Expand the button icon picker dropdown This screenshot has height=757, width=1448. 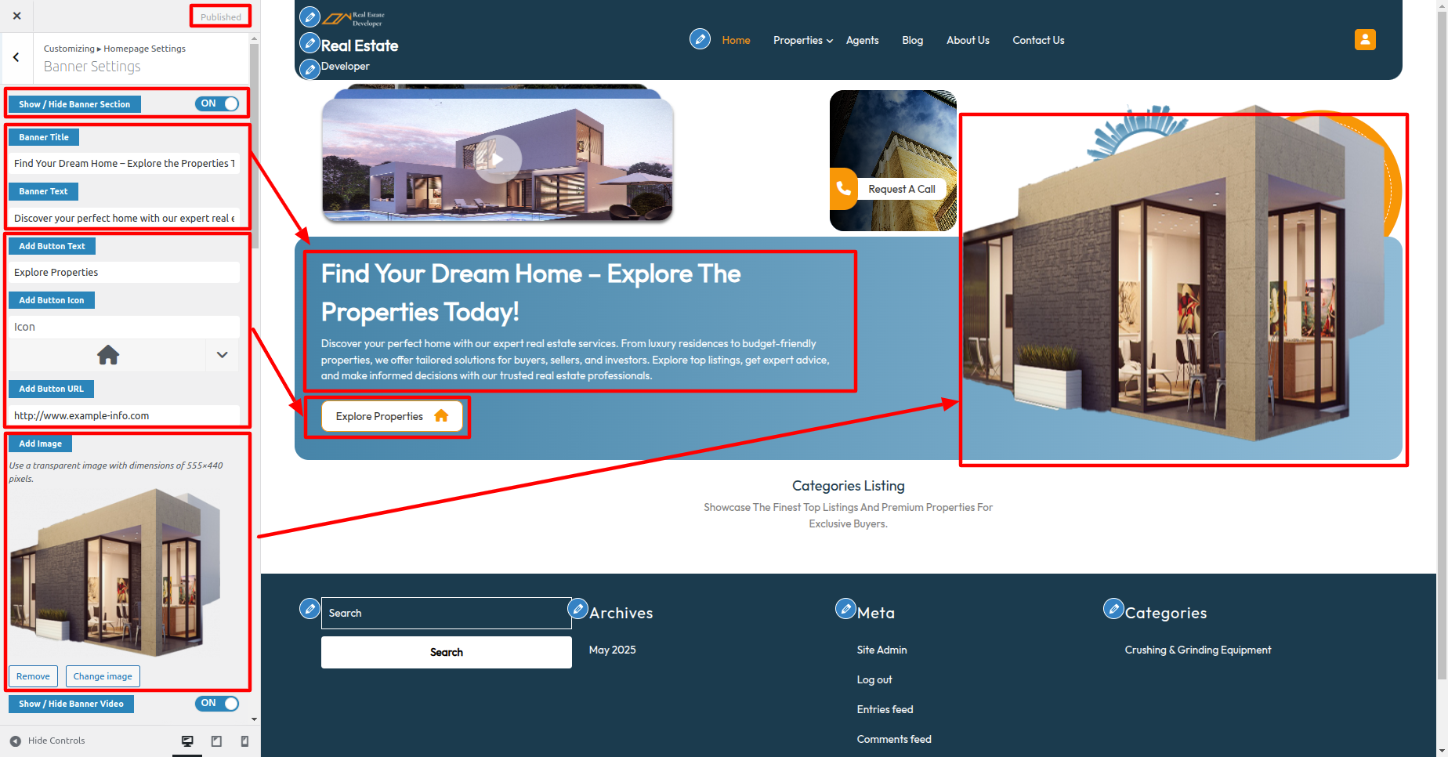[222, 355]
